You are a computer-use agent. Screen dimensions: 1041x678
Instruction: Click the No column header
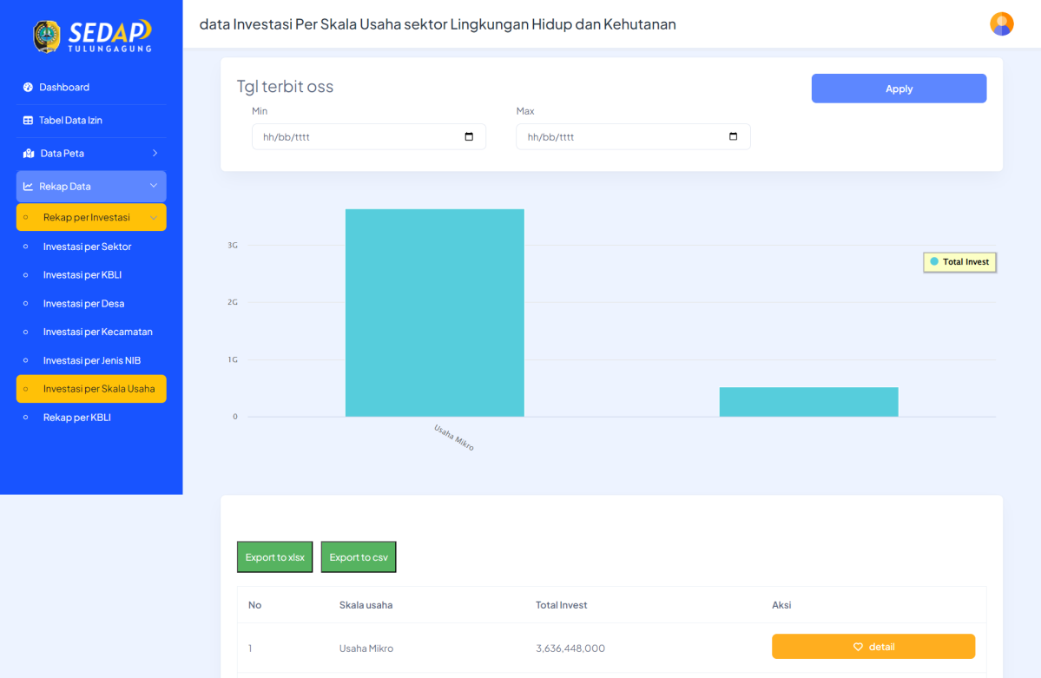255,605
